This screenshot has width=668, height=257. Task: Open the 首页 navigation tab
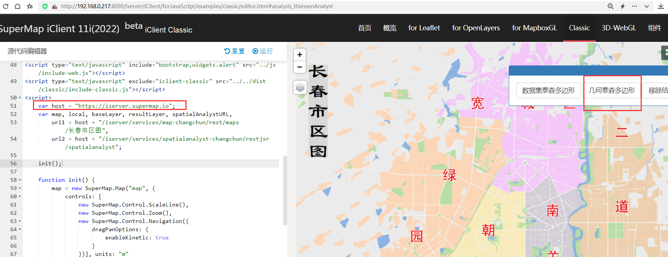[x=365, y=28]
